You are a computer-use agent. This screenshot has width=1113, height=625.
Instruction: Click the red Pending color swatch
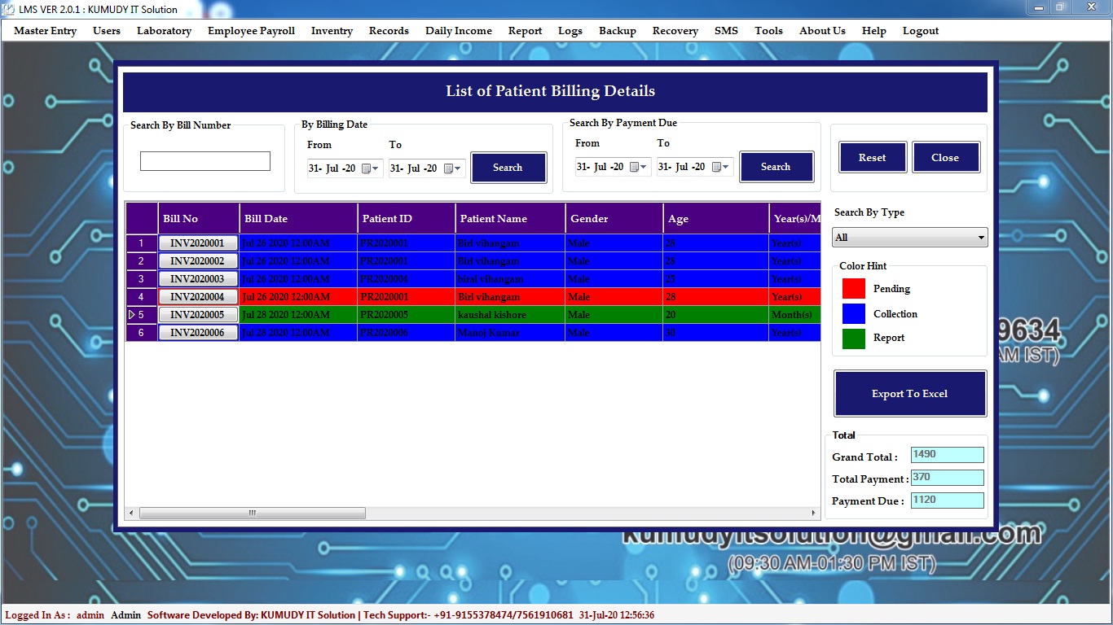[x=853, y=289]
